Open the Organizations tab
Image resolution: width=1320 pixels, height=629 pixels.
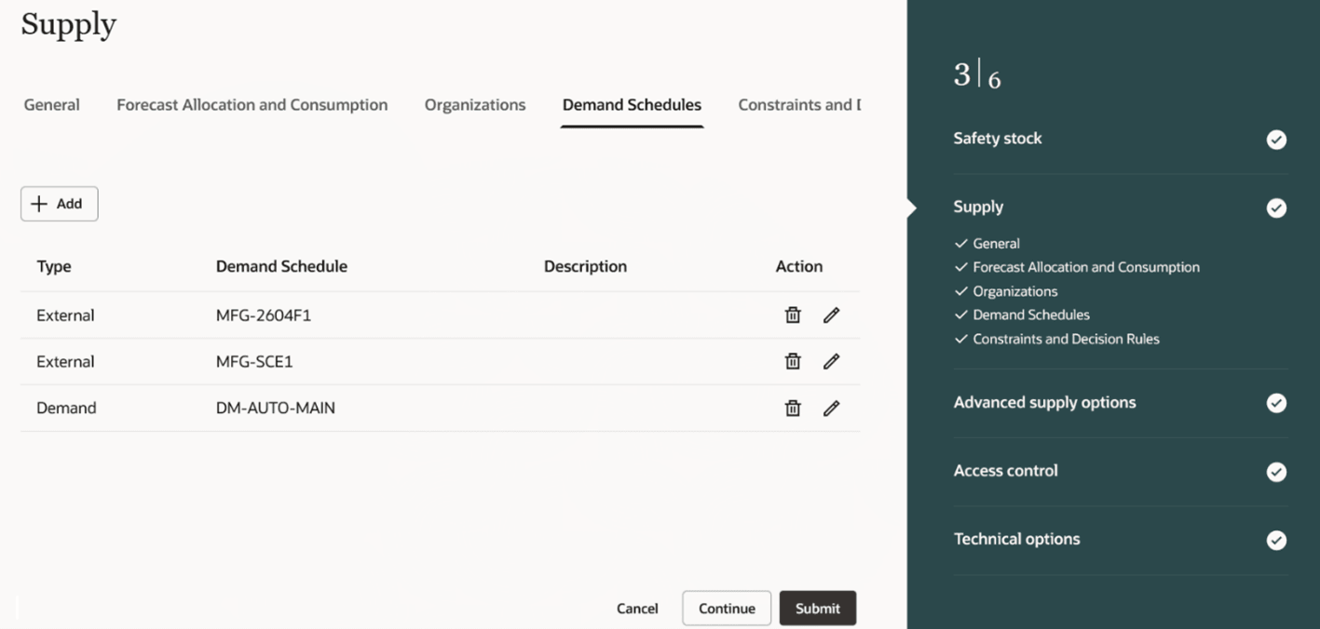[x=475, y=105]
